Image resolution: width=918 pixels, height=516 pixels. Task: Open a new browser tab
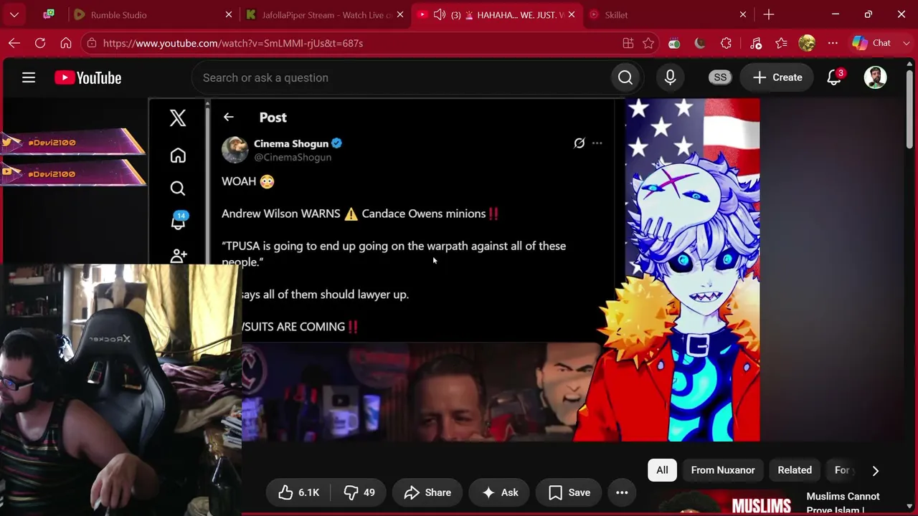coord(769,14)
